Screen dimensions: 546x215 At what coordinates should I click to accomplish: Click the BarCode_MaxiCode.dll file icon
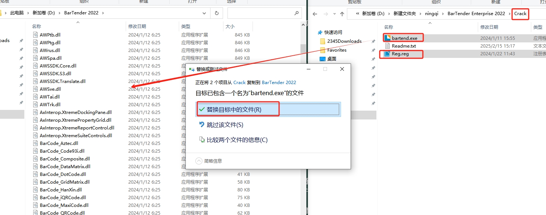(35, 205)
